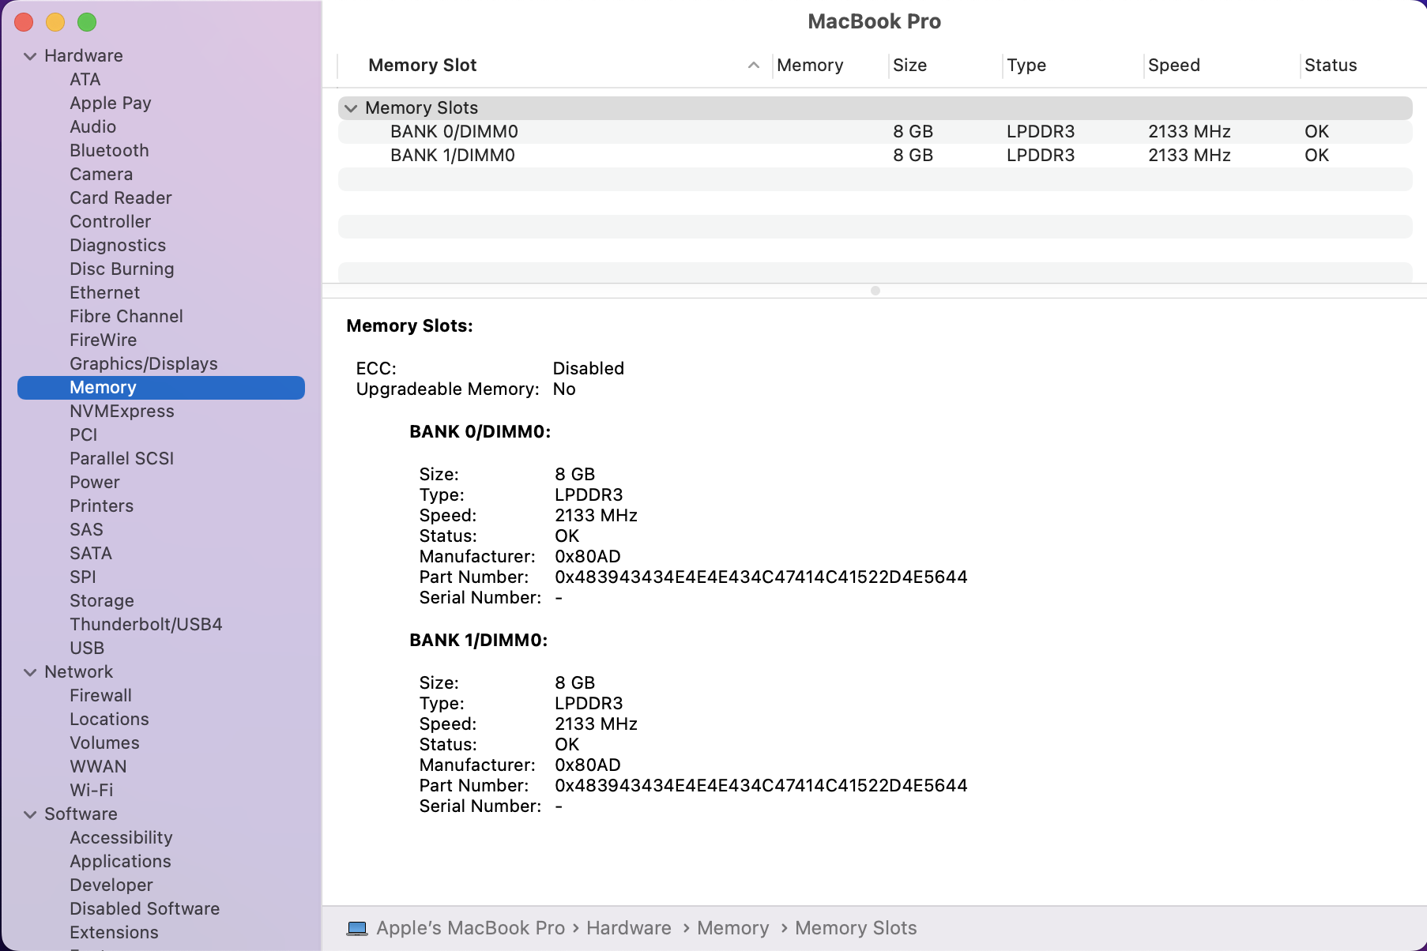
Task: Sort by the Memory column header
Action: pos(810,66)
